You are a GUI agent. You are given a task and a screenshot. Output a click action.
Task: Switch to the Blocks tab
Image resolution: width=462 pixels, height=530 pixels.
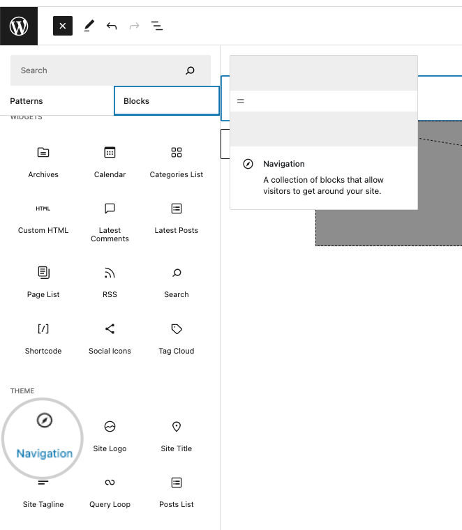[167, 101]
